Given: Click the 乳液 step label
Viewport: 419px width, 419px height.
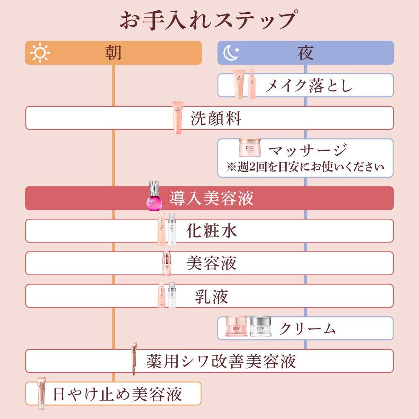Looking at the screenshot, I should pos(212,296).
